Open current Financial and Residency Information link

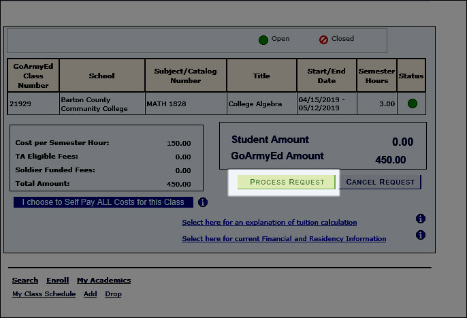[284, 239]
